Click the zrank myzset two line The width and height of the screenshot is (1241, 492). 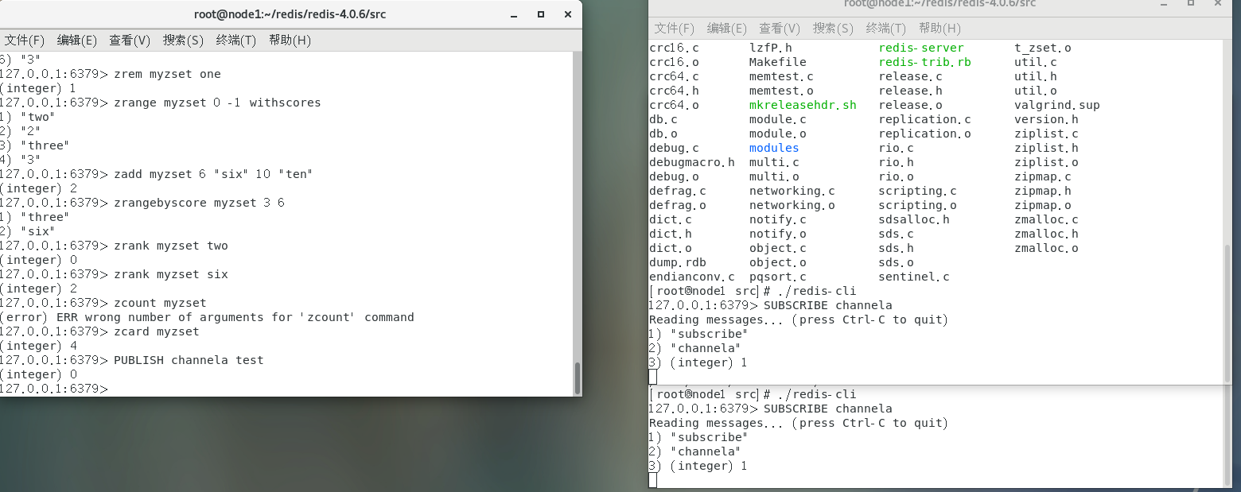pyautogui.click(x=114, y=246)
